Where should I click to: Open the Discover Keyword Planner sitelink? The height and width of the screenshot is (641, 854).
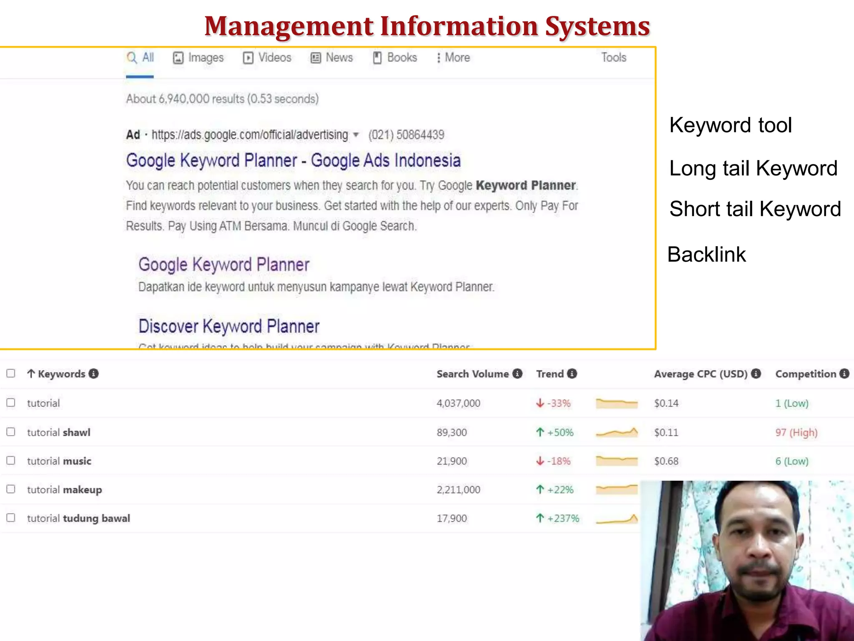click(229, 326)
